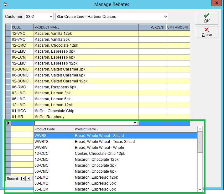224x194 pixels.
Task: Click Macaron, Raspberry 6pk product name
Action: [x=55, y=87]
